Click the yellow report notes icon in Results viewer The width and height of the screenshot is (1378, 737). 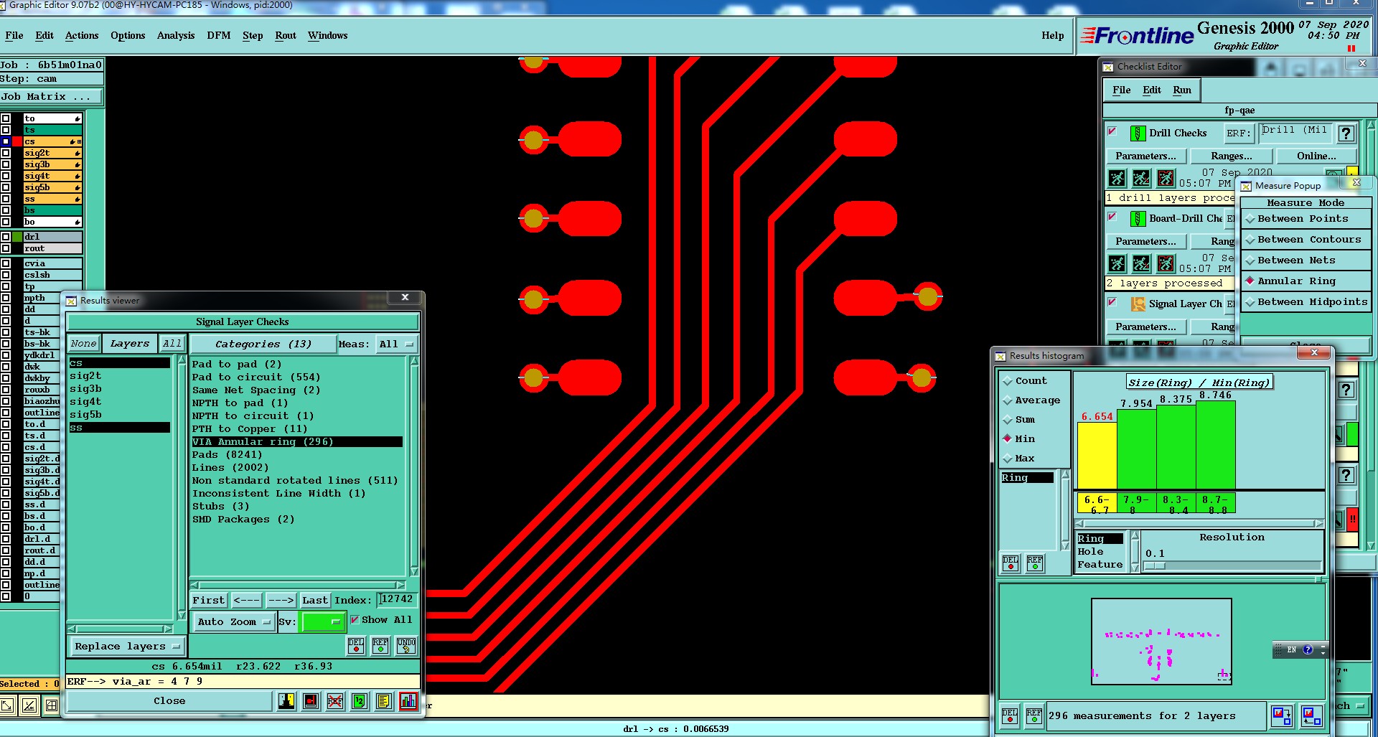click(x=384, y=701)
